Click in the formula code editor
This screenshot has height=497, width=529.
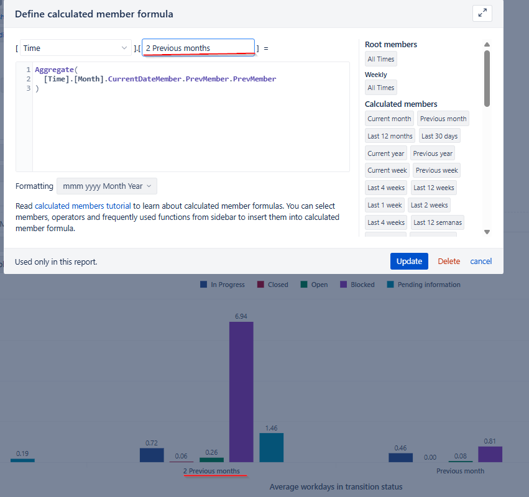(x=186, y=124)
